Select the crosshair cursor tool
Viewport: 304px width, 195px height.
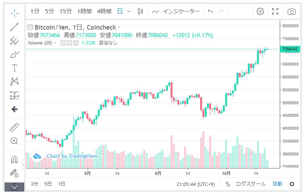coord(14,13)
